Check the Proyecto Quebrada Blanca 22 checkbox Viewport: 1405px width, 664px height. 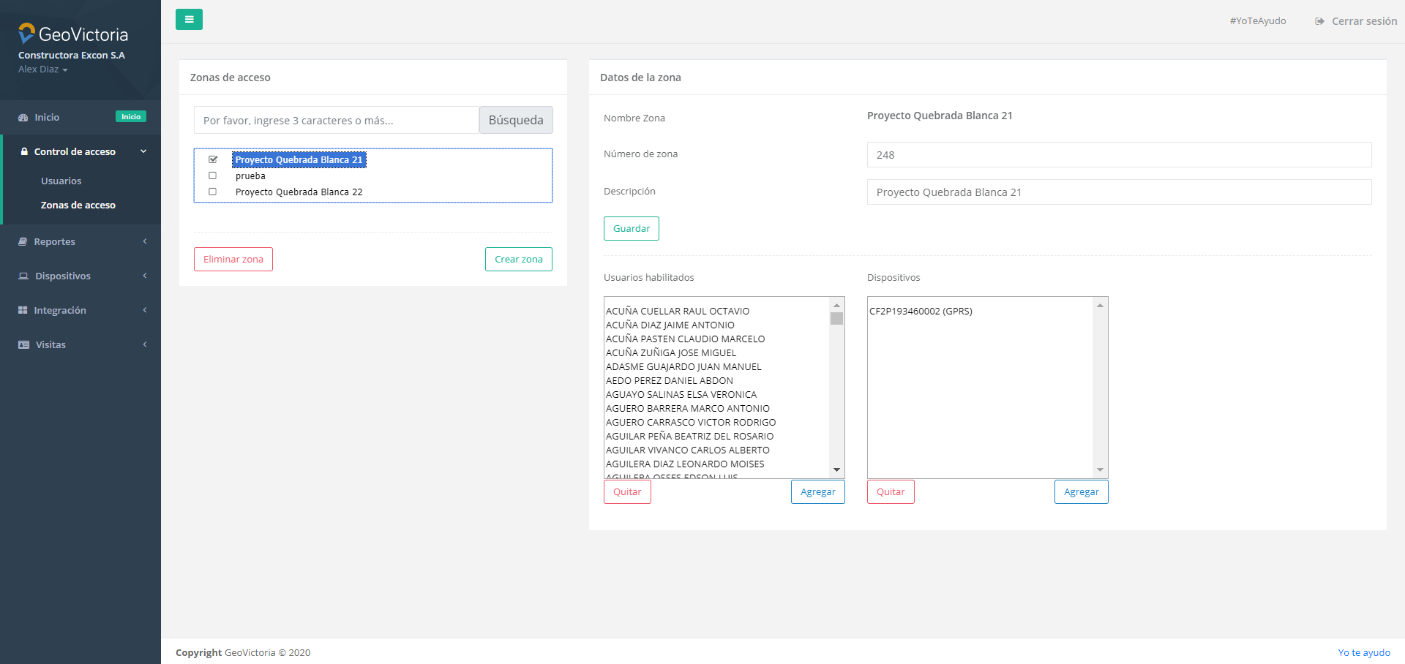(x=213, y=192)
